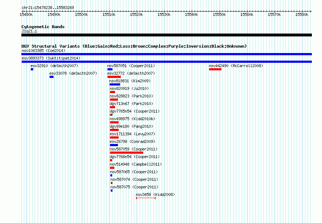Image resolution: width=322 pixels, height=223 pixels.
Task: Click dgv713n67 (Park2010) label
Action: click(x=131, y=104)
